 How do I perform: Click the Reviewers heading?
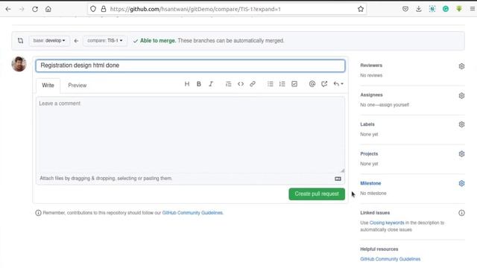coord(371,66)
